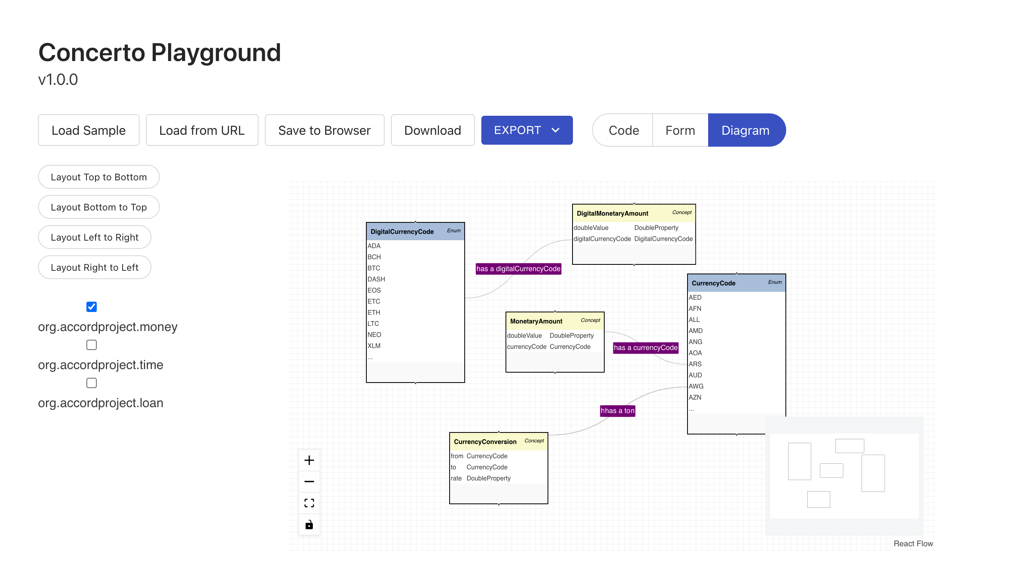Image resolution: width=1015 pixels, height=574 pixels.
Task: Click the ETH entry in DigitalCurrencyCode
Action: click(374, 312)
